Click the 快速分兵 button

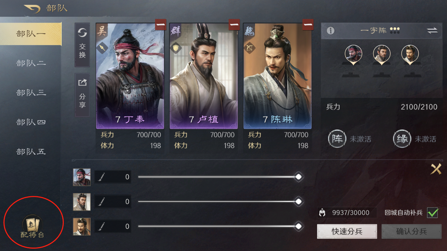point(347,232)
